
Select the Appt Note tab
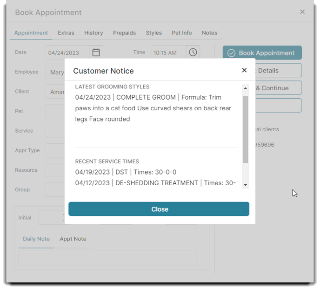point(73,239)
